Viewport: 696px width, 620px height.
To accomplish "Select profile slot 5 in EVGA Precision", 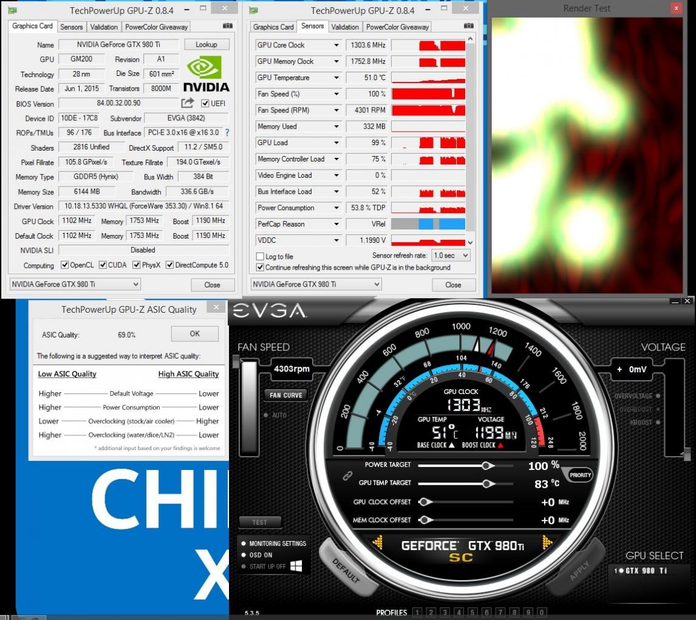I will pyautogui.click(x=473, y=613).
